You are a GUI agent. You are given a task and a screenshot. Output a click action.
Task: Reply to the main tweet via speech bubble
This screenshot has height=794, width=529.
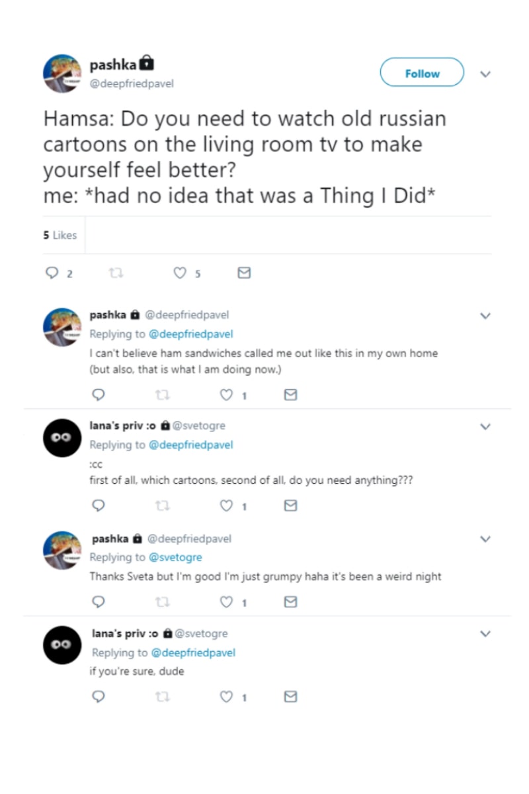tap(51, 273)
